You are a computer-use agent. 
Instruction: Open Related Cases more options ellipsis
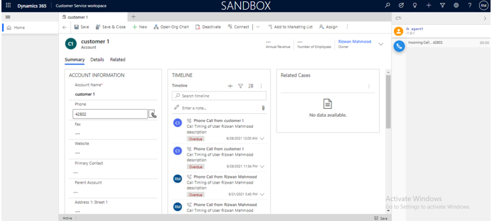tap(369, 86)
